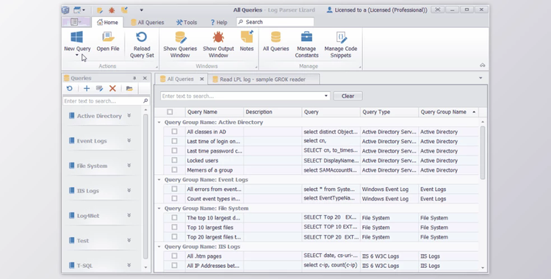
Task: Open the New Query dropdown arrow
Action: click(77, 55)
